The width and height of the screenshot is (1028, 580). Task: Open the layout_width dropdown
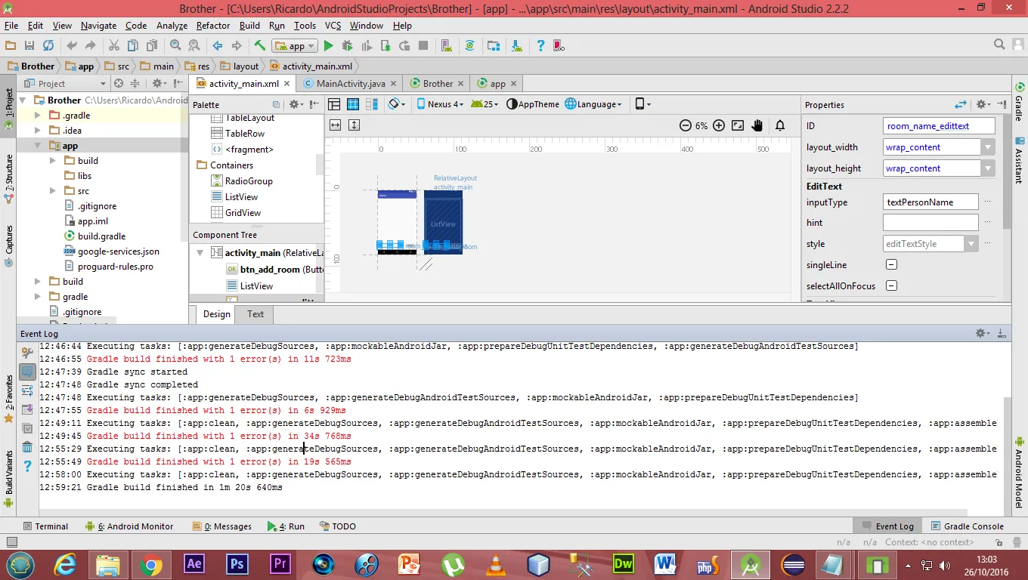pos(988,147)
